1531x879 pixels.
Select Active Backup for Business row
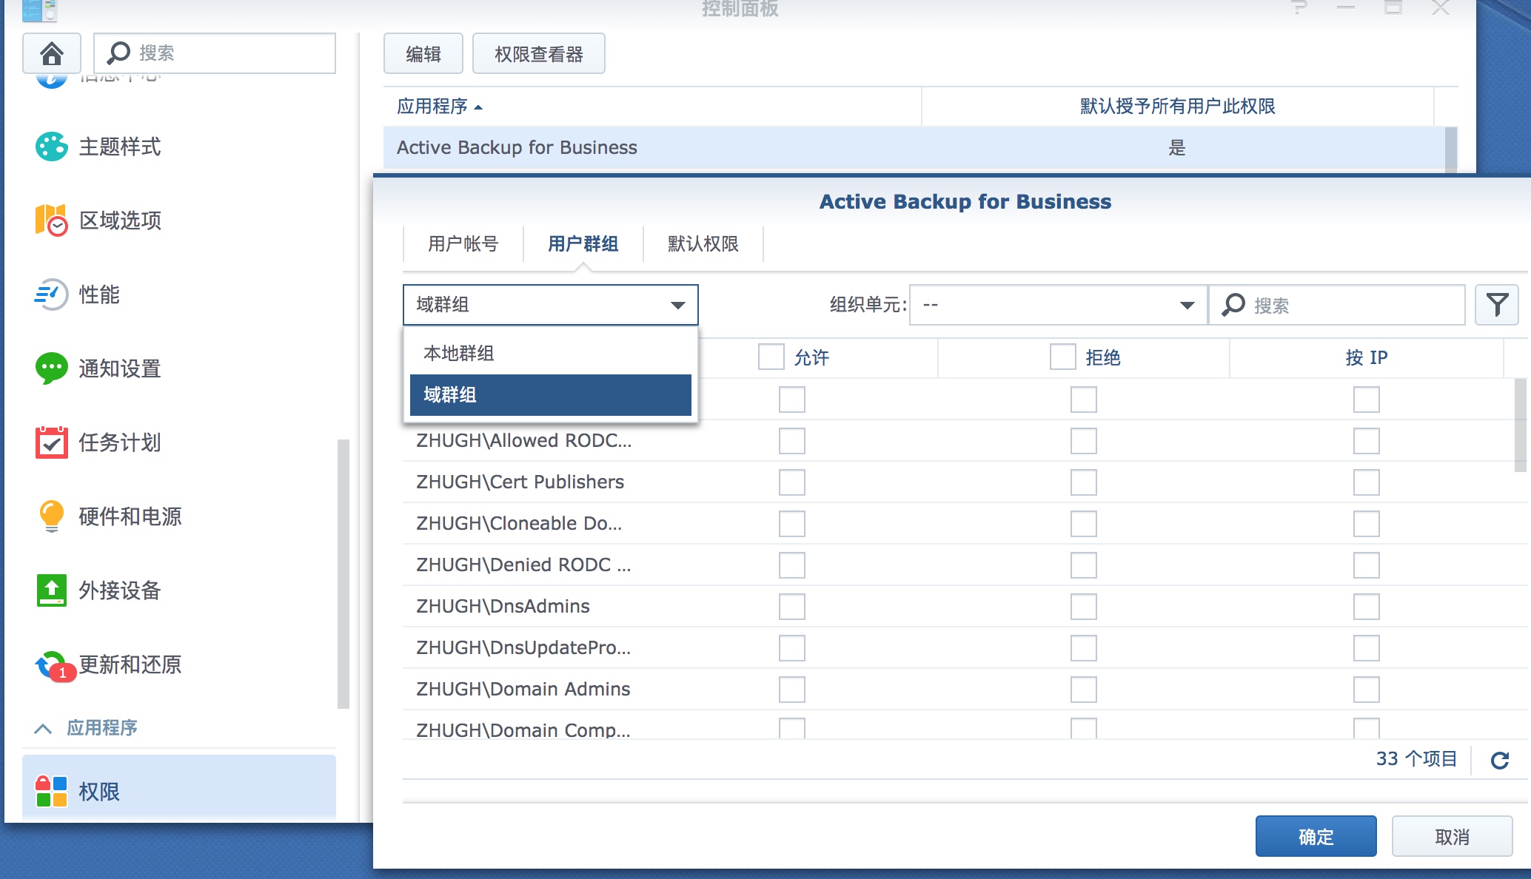914,148
